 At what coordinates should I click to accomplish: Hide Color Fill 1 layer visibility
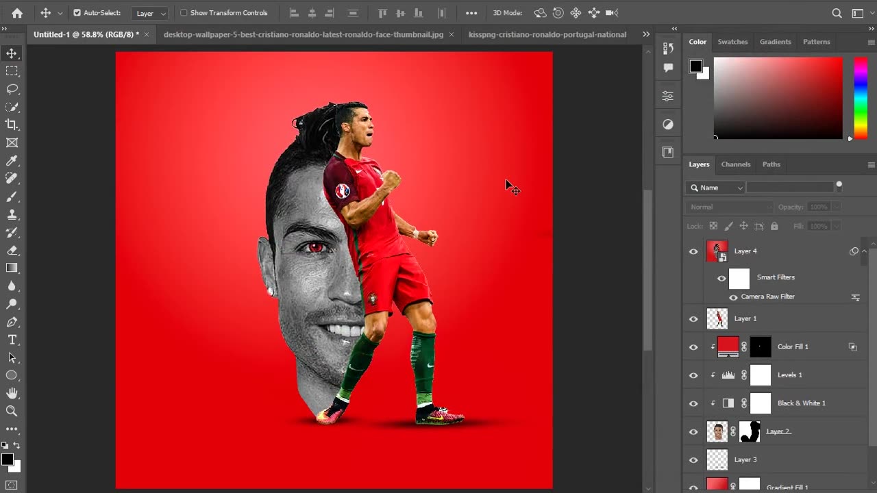tap(693, 347)
